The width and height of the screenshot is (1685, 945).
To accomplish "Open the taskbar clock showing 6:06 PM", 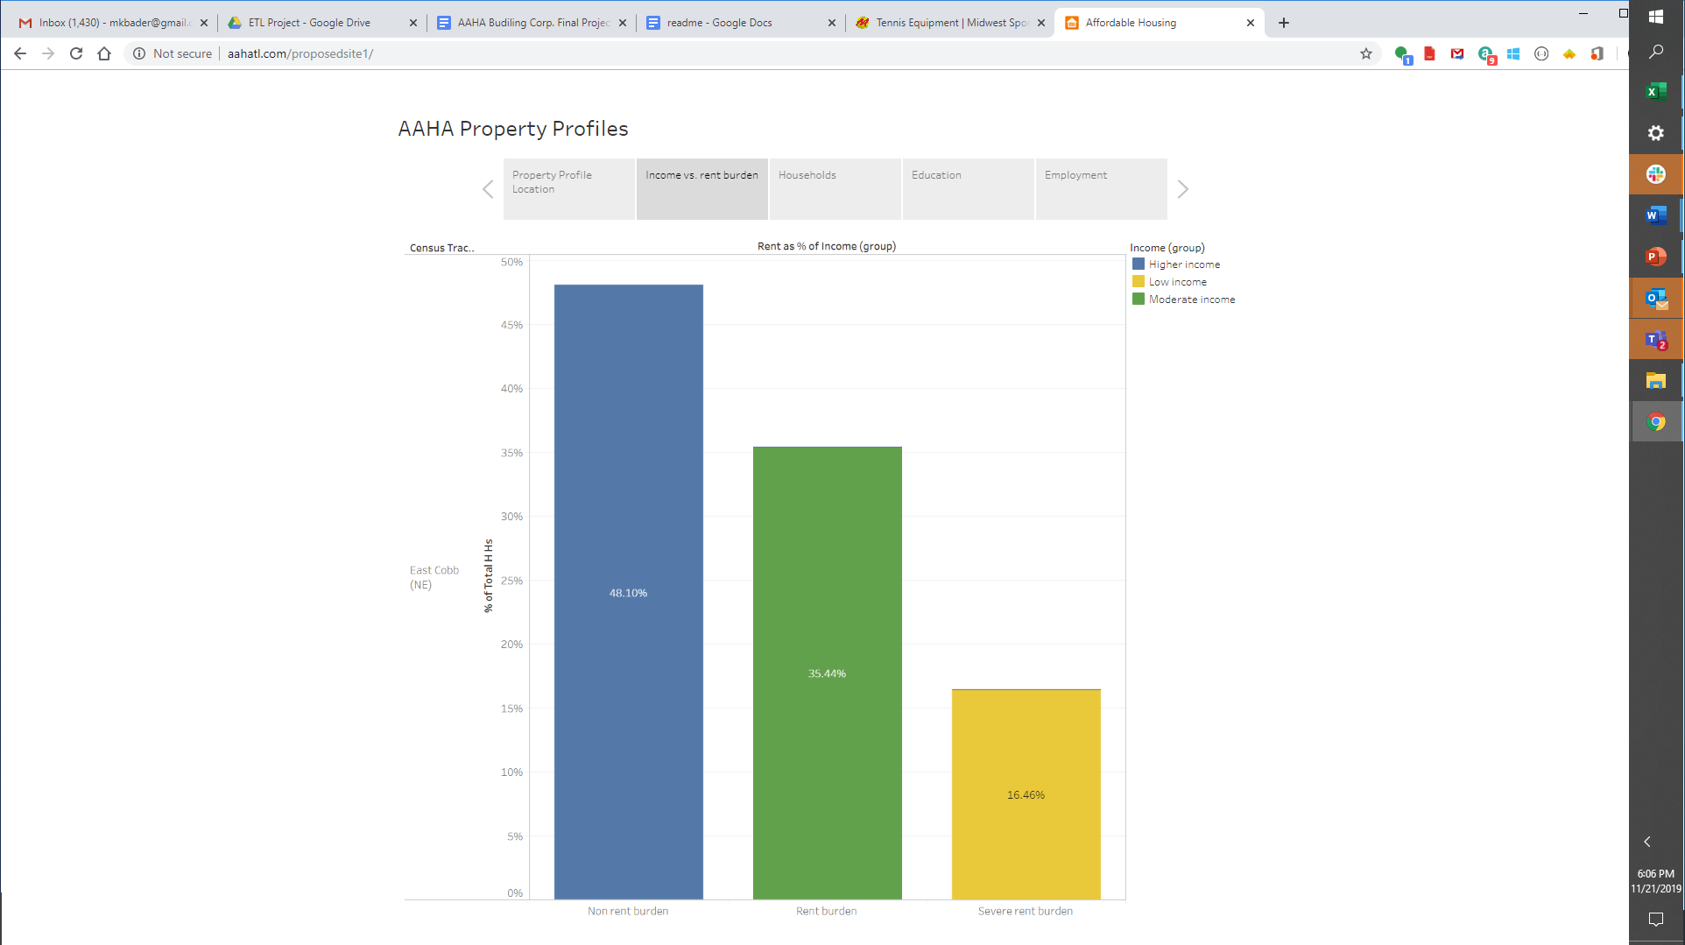I will tap(1656, 881).
